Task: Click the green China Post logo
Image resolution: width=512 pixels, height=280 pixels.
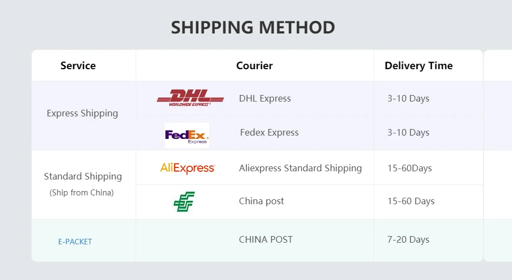Action: 184,202
